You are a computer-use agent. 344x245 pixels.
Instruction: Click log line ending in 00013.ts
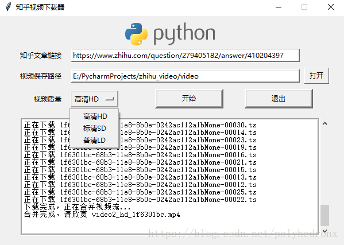point(140,177)
